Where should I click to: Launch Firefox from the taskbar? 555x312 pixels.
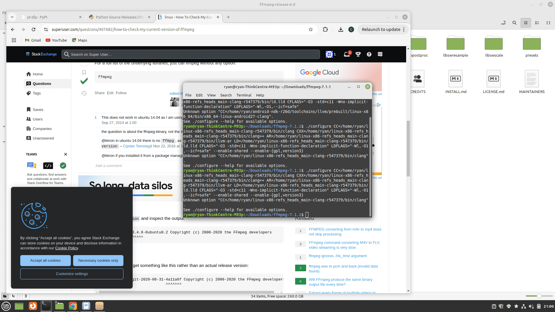coord(33,306)
